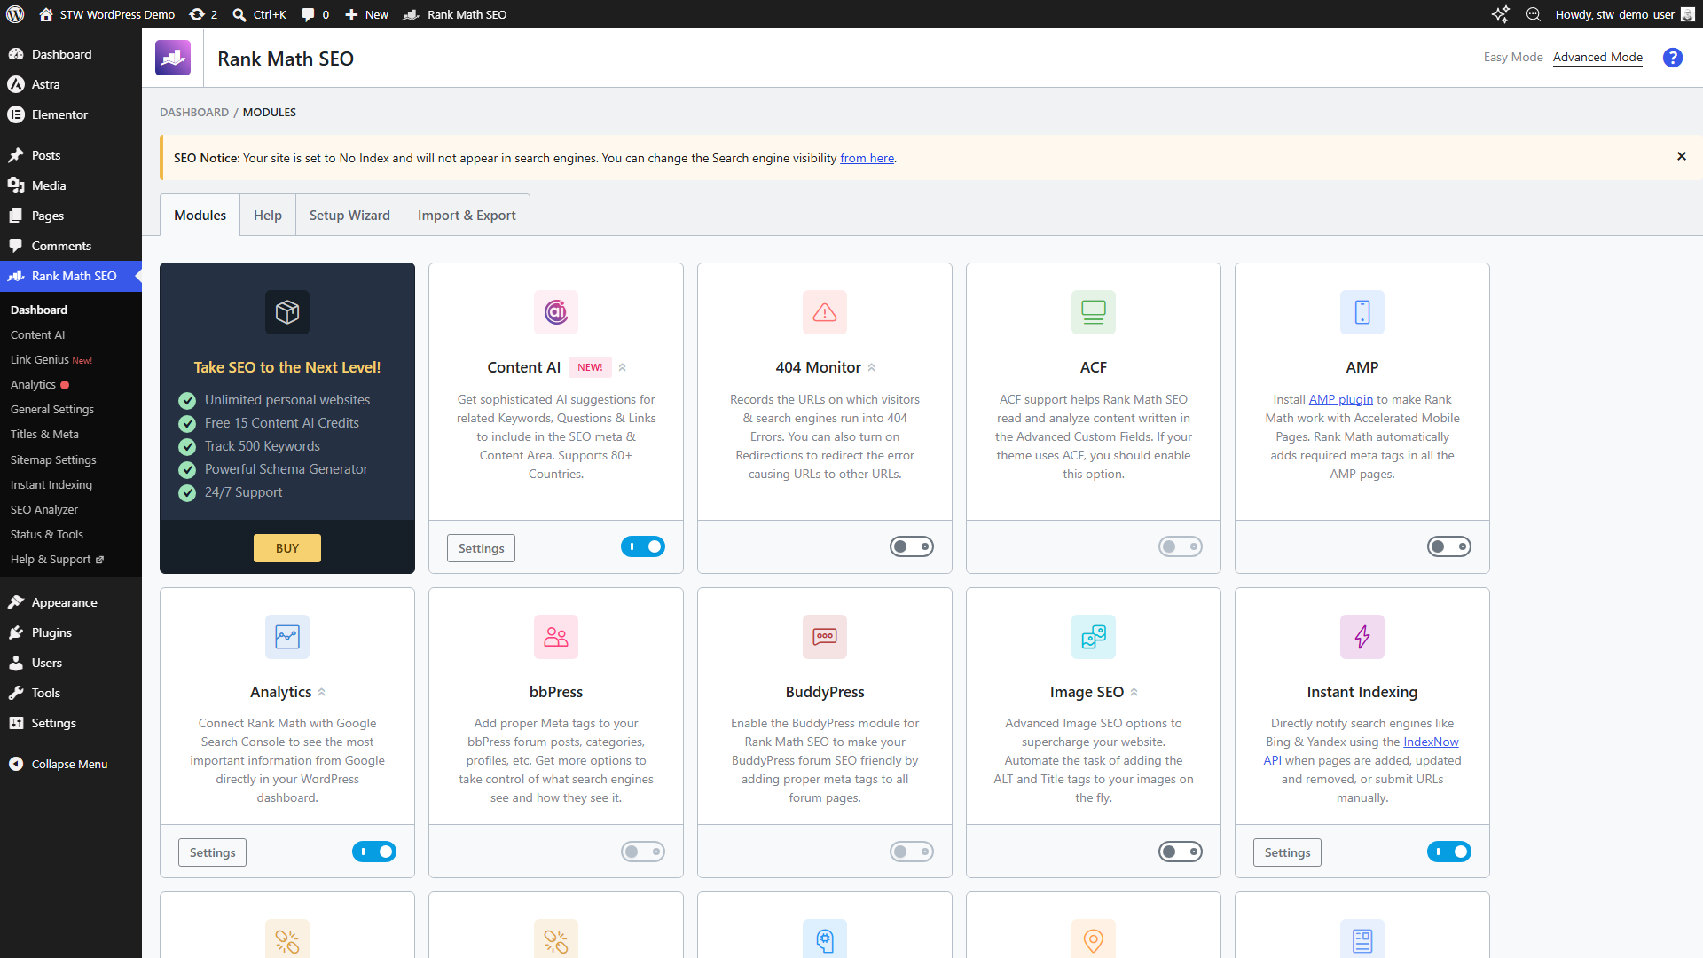Image resolution: width=1703 pixels, height=958 pixels.
Task: Click the Analytics module chart icon
Action: (287, 637)
